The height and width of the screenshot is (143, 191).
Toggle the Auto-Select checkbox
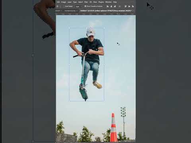click(64, 6)
